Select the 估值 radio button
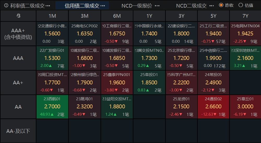 (241, 5)
